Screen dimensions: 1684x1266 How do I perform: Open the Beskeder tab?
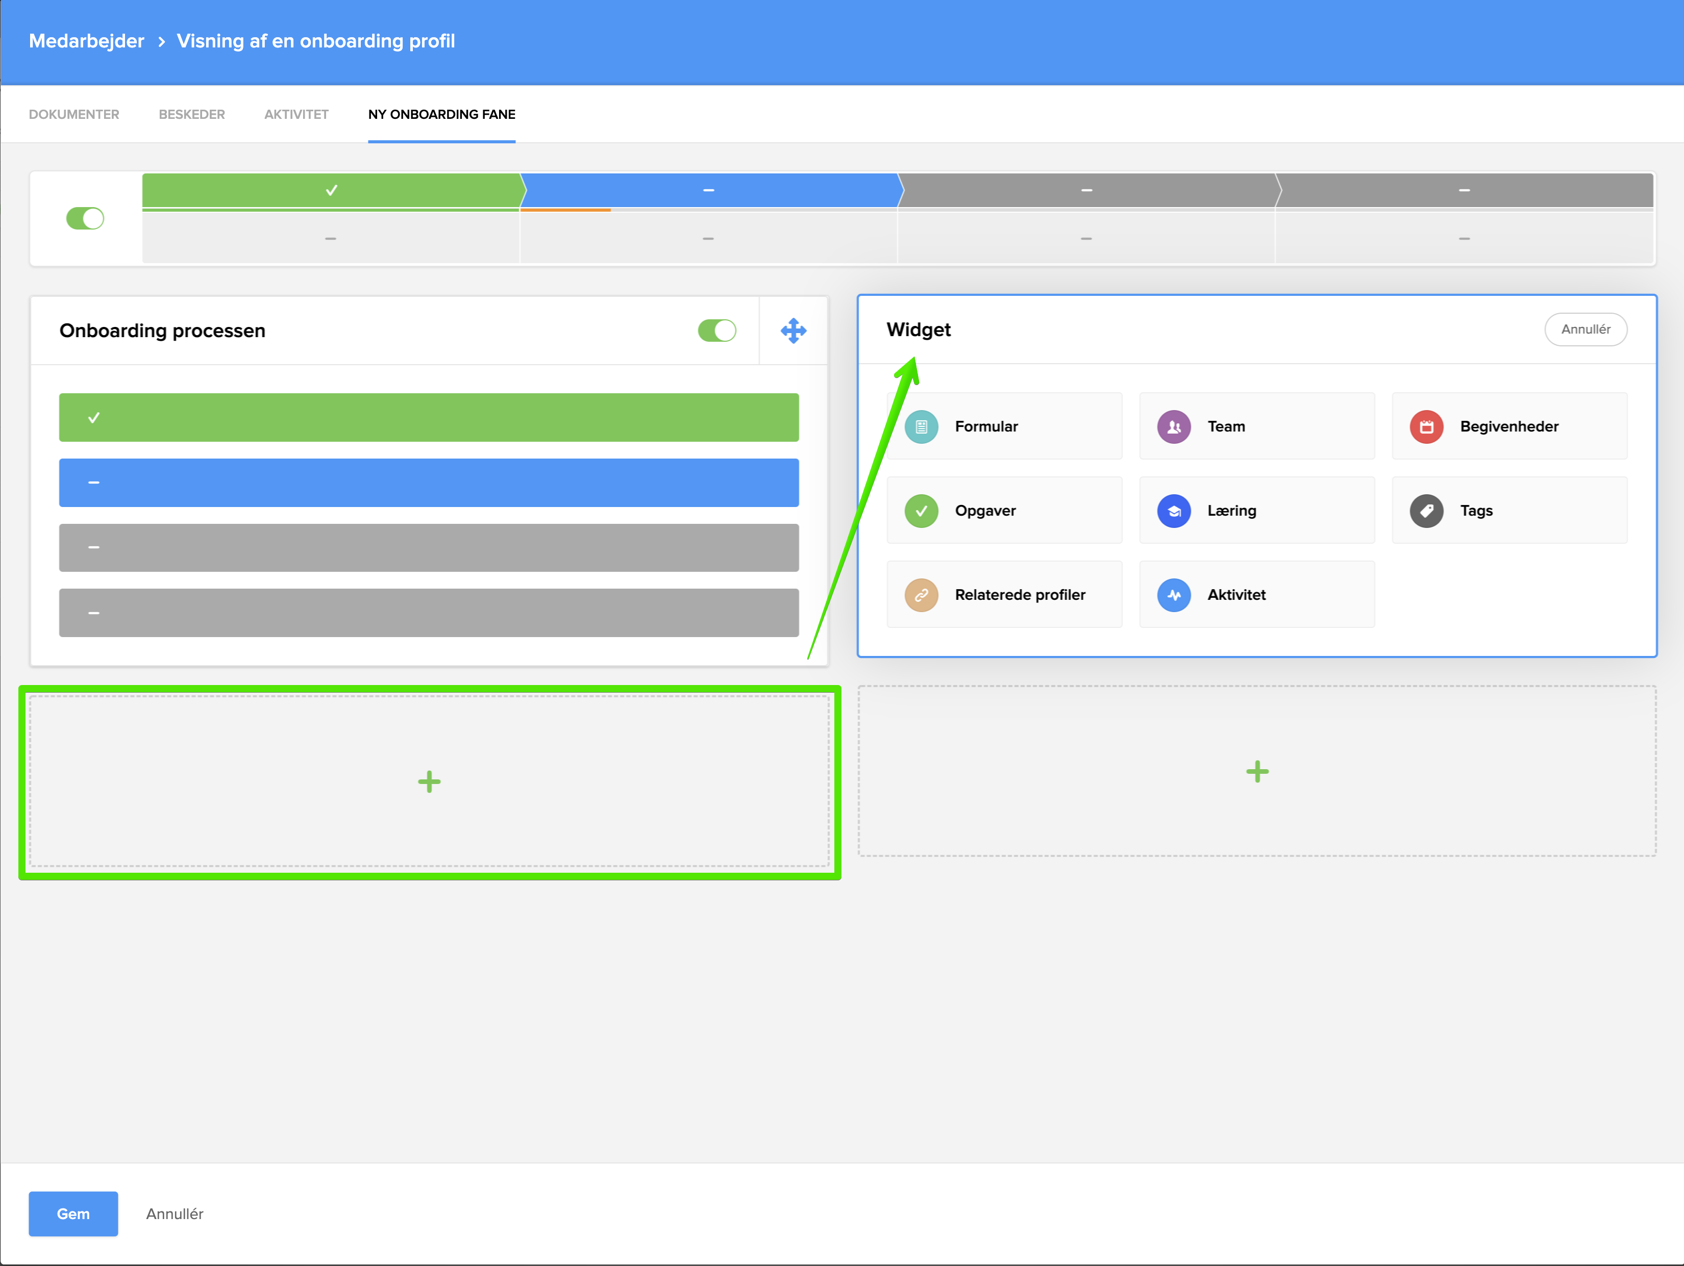pyautogui.click(x=191, y=115)
